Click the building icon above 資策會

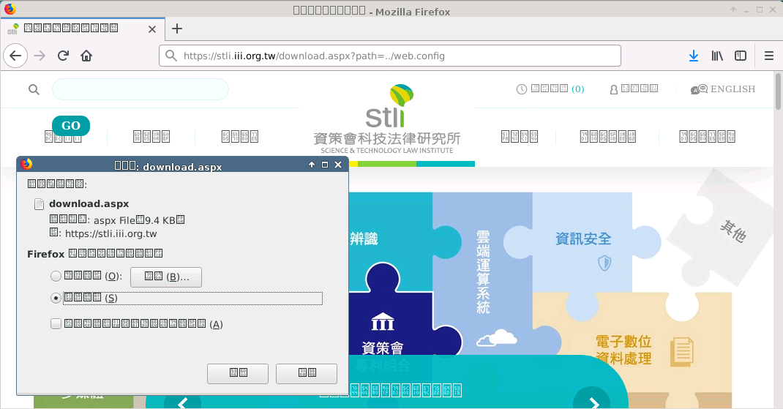coord(383,322)
